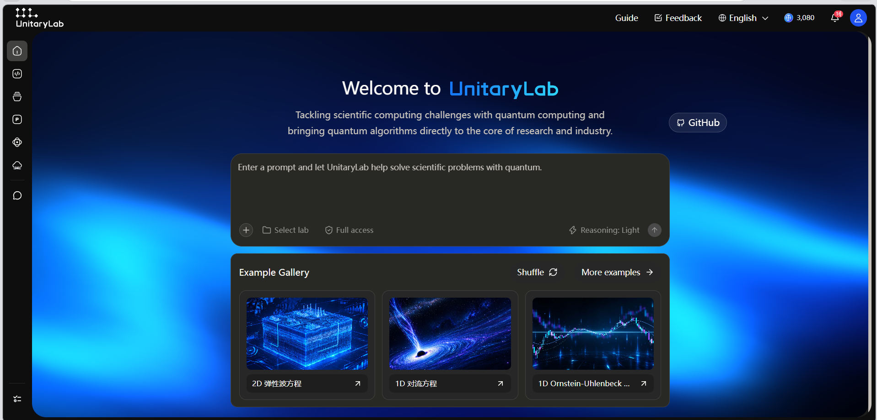Viewport: 877px width, 420px height.
Task: Open the 2D 弹性波方程 example arrow
Action: 358,383
